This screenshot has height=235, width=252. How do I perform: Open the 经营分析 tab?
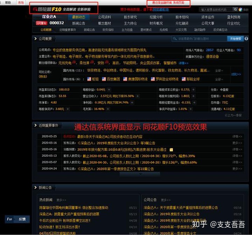[x=156, y=17]
